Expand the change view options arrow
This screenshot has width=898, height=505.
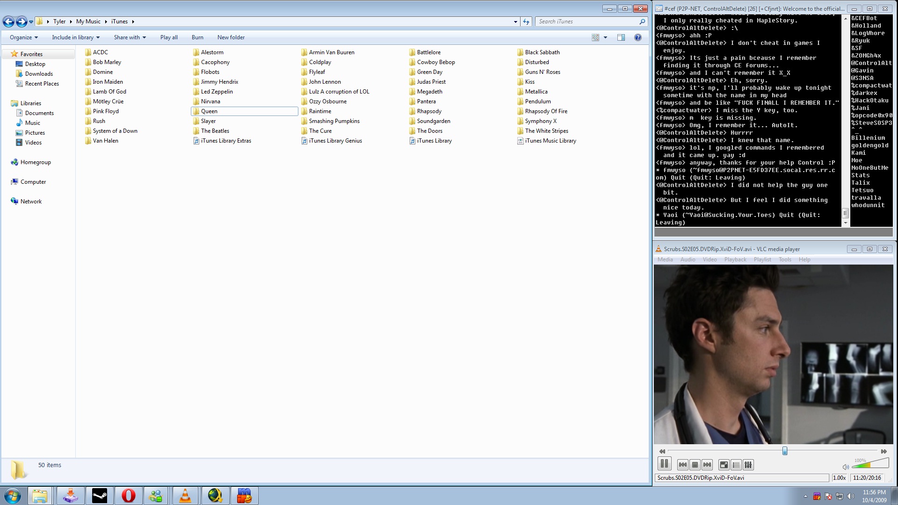605,37
